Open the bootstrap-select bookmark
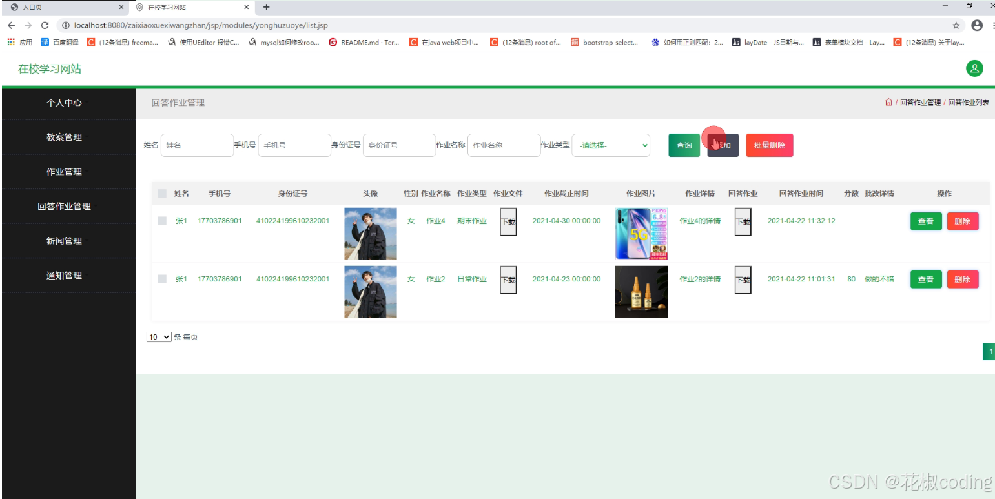995x499 pixels. pyautogui.click(x=604, y=43)
